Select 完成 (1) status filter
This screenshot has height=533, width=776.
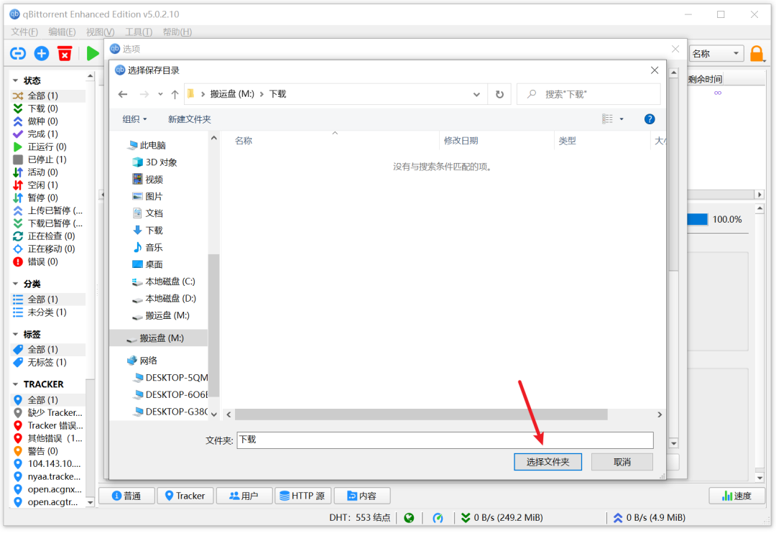click(42, 134)
